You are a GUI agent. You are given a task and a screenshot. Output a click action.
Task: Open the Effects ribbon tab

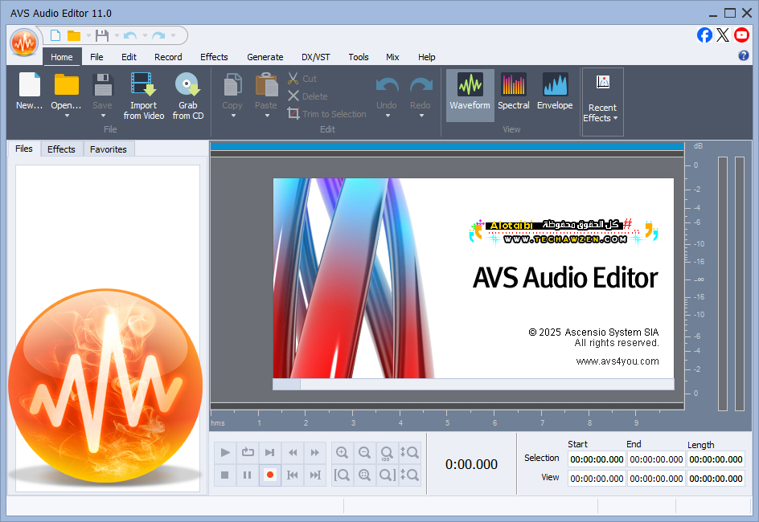pyautogui.click(x=214, y=57)
